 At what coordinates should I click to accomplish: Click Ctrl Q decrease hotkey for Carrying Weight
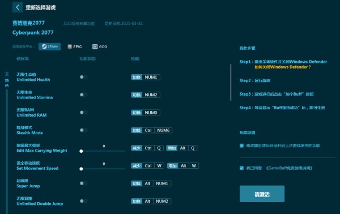[147, 148]
